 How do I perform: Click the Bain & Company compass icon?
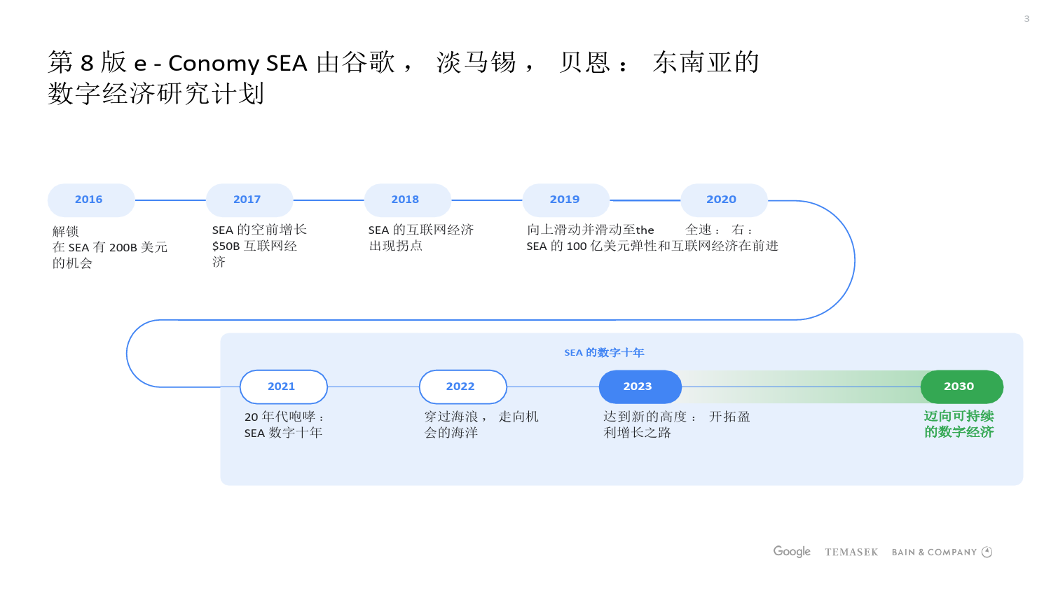987,552
